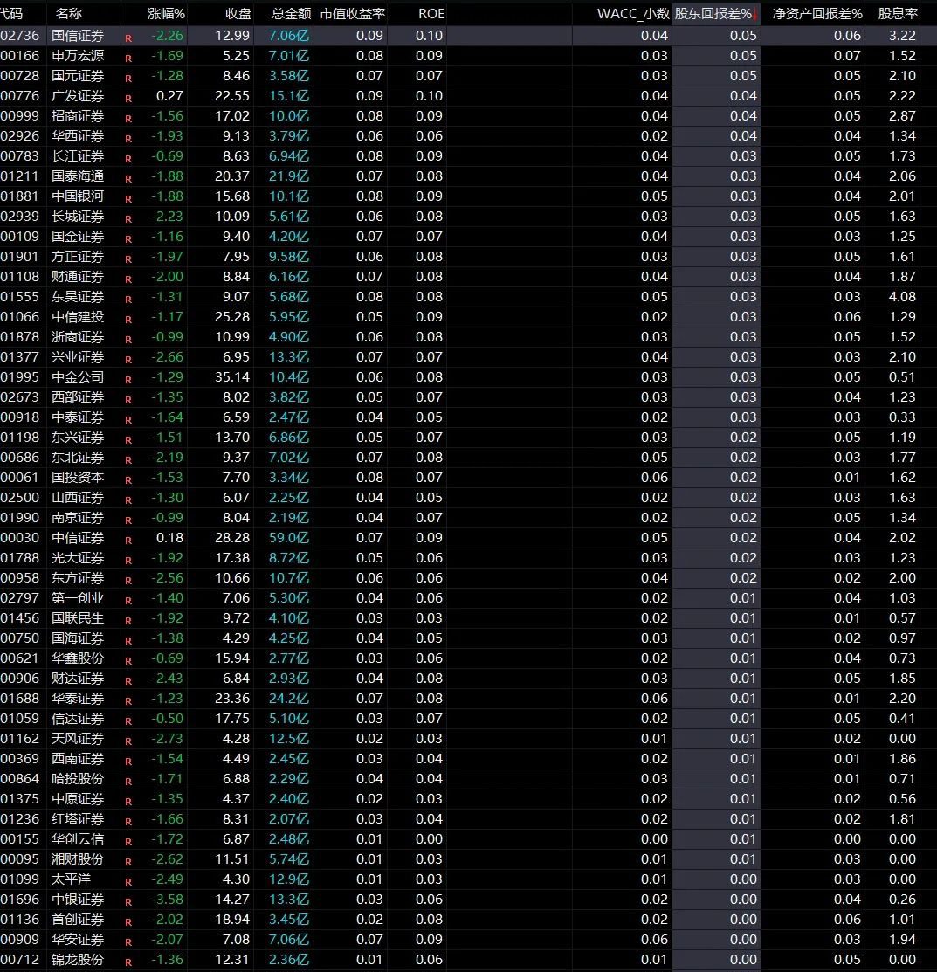Select the 光大证券 stock name
937x972 pixels.
point(78,558)
